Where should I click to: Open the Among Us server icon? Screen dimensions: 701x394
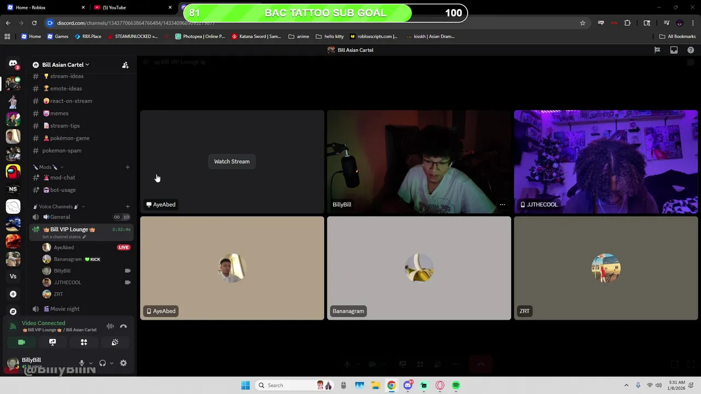[x=13, y=171]
